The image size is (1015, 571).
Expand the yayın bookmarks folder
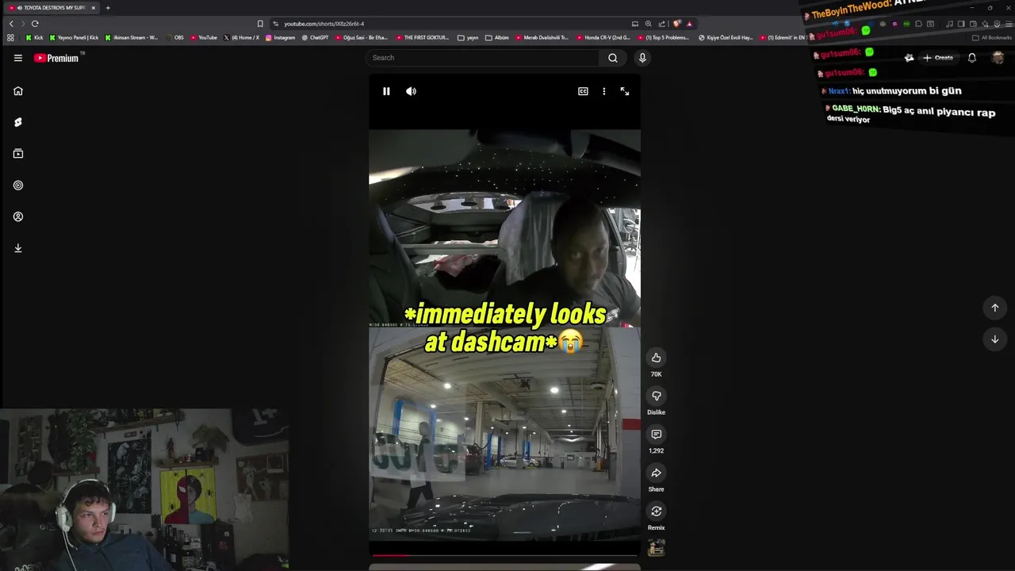pos(468,37)
